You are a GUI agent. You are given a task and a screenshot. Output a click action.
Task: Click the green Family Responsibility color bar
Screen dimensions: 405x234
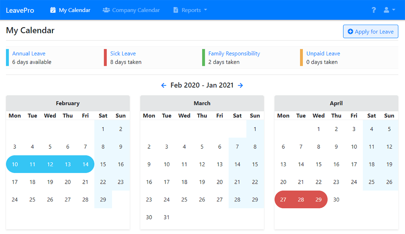coord(204,58)
